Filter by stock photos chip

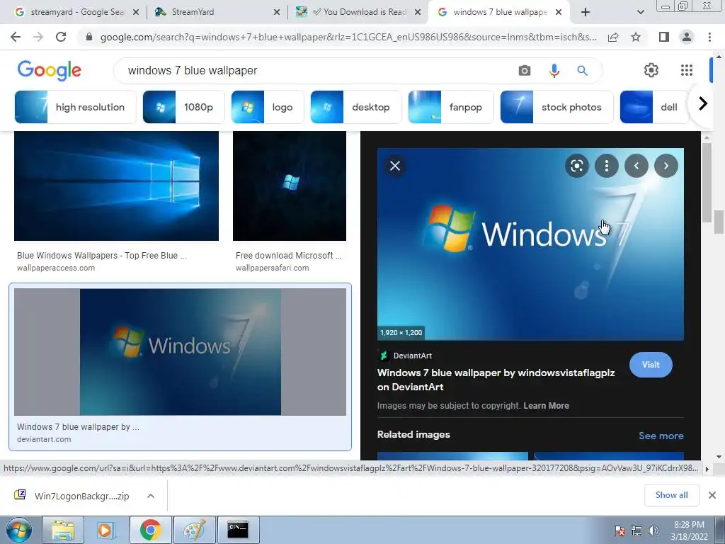[556, 107]
